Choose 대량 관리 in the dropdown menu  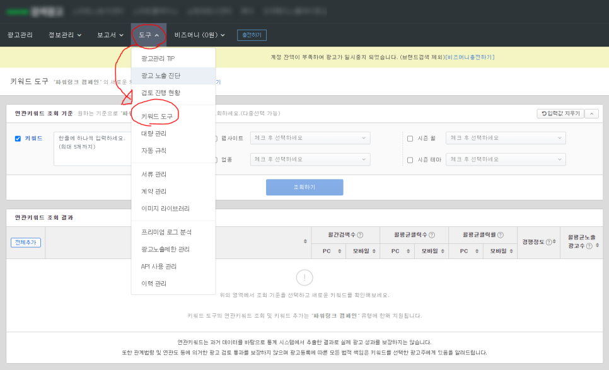[x=154, y=134]
